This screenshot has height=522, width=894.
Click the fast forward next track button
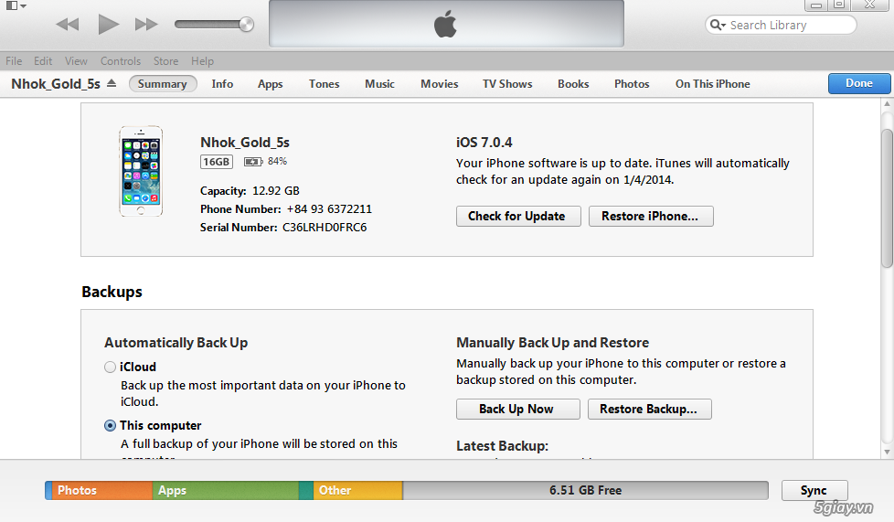click(x=146, y=25)
